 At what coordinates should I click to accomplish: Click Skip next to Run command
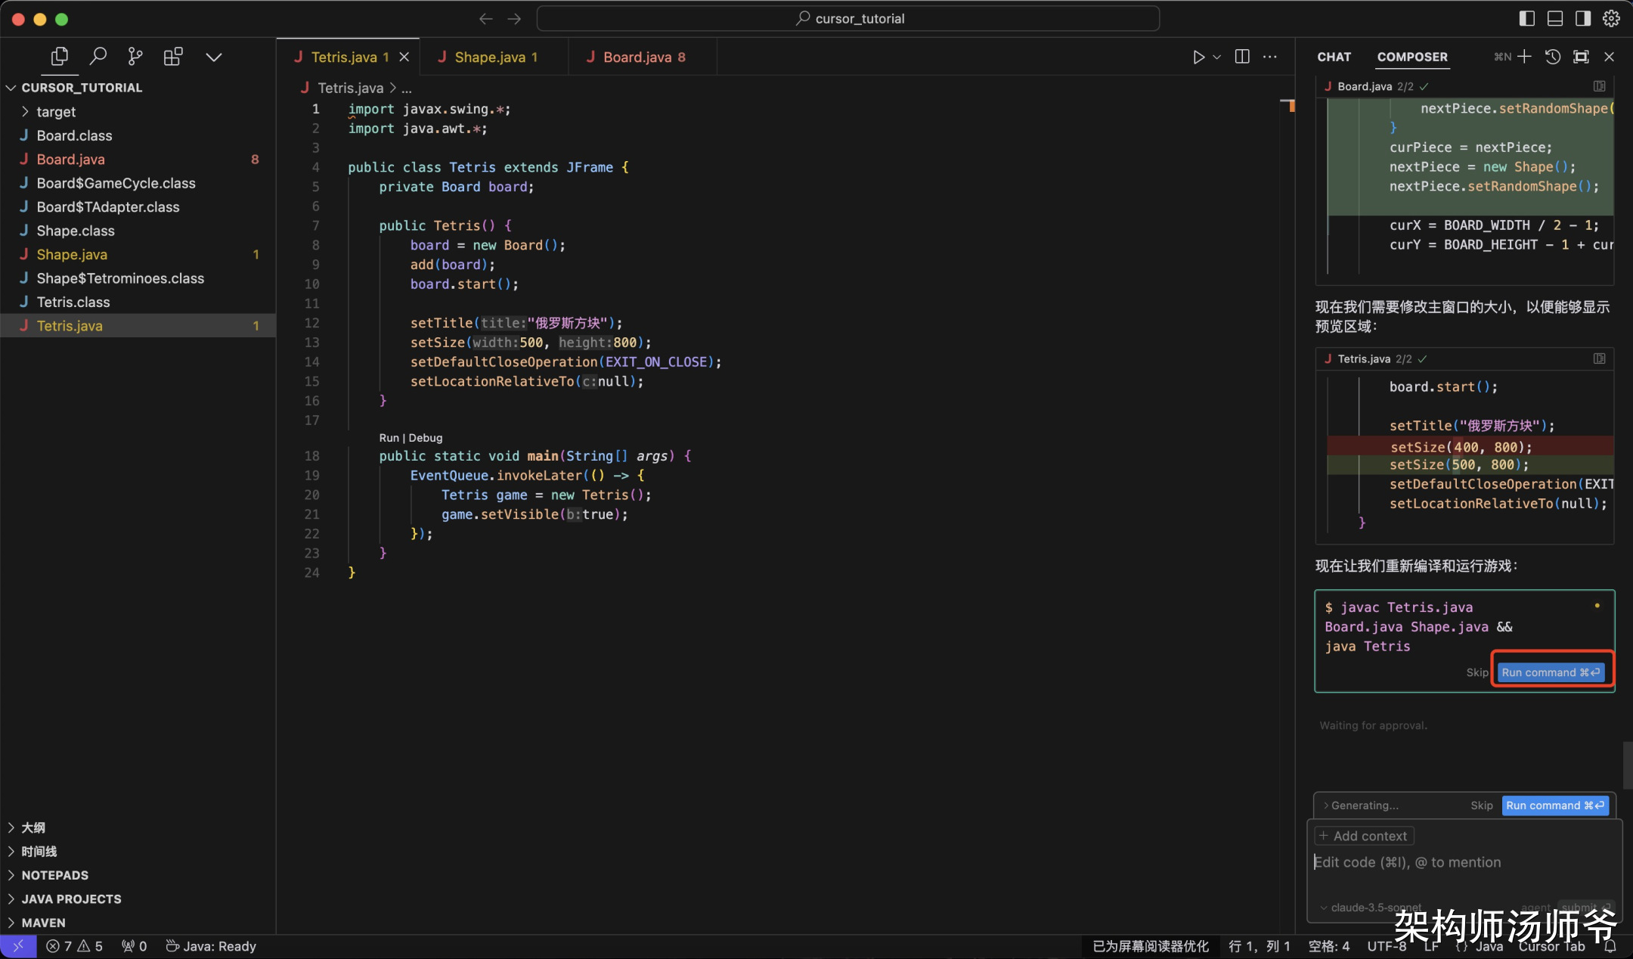coord(1477,672)
